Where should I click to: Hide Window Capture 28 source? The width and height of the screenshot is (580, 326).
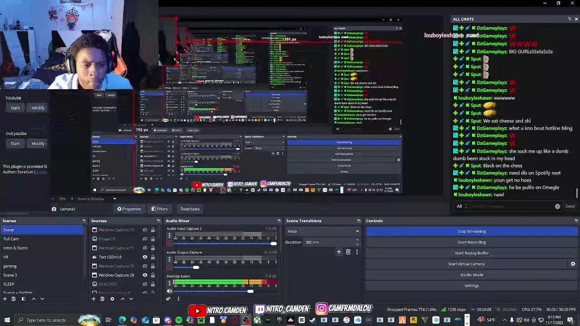tap(145, 275)
